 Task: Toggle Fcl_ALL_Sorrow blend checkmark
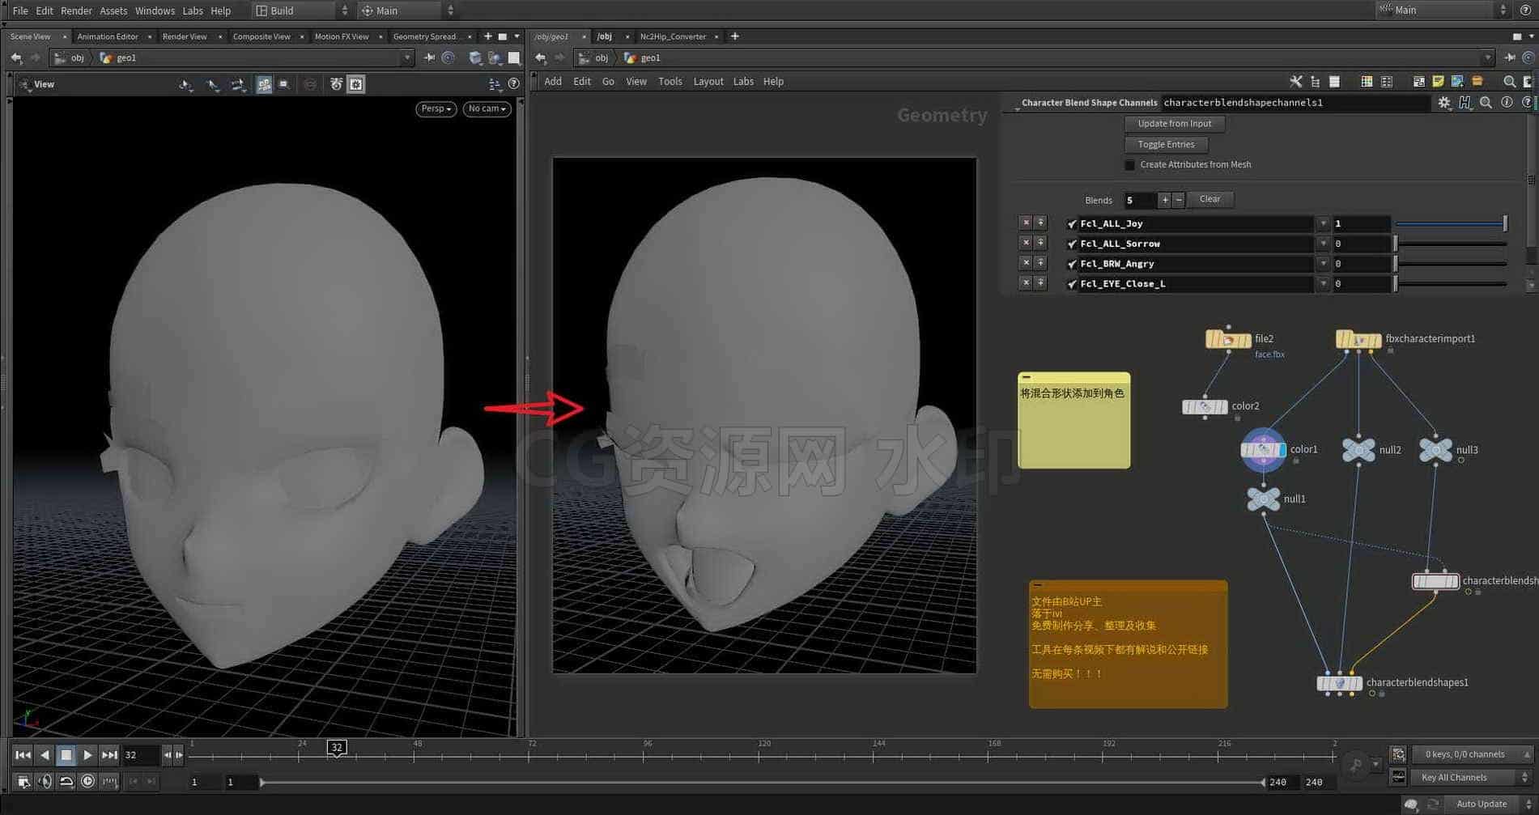point(1072,244)
